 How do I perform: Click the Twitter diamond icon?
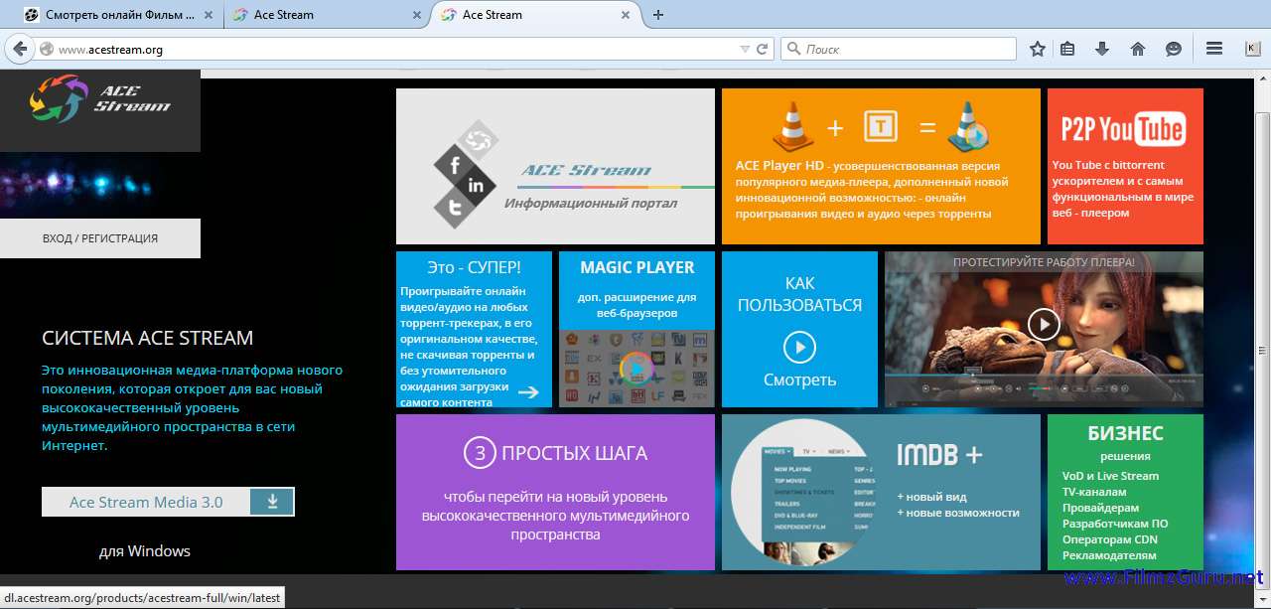(x=456, y=207)
